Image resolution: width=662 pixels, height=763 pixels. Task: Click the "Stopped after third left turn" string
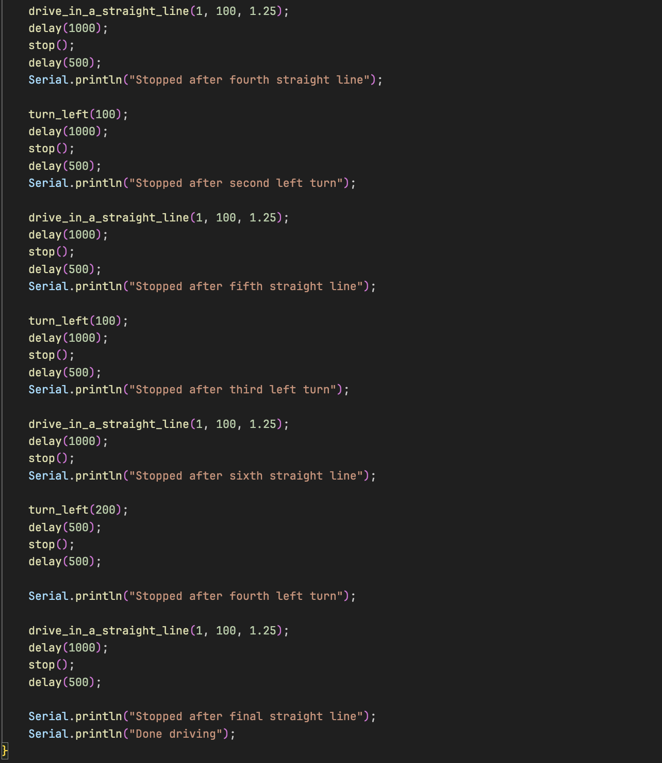point(236,390)
